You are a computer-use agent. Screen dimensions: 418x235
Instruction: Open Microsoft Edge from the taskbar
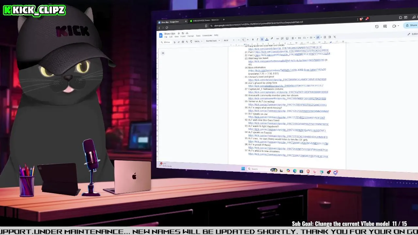pos(295,171)
